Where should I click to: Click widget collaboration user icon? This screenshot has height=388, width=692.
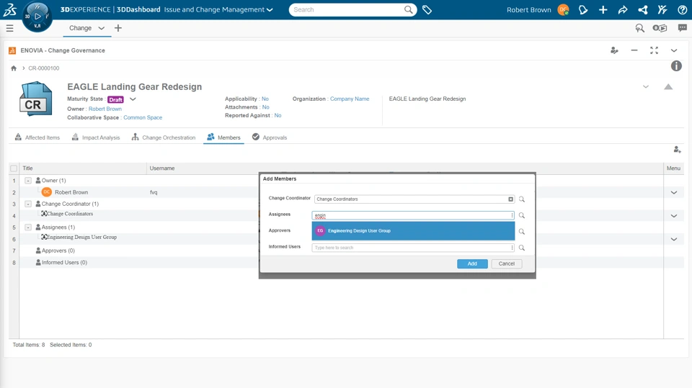(x=614, y=50)
